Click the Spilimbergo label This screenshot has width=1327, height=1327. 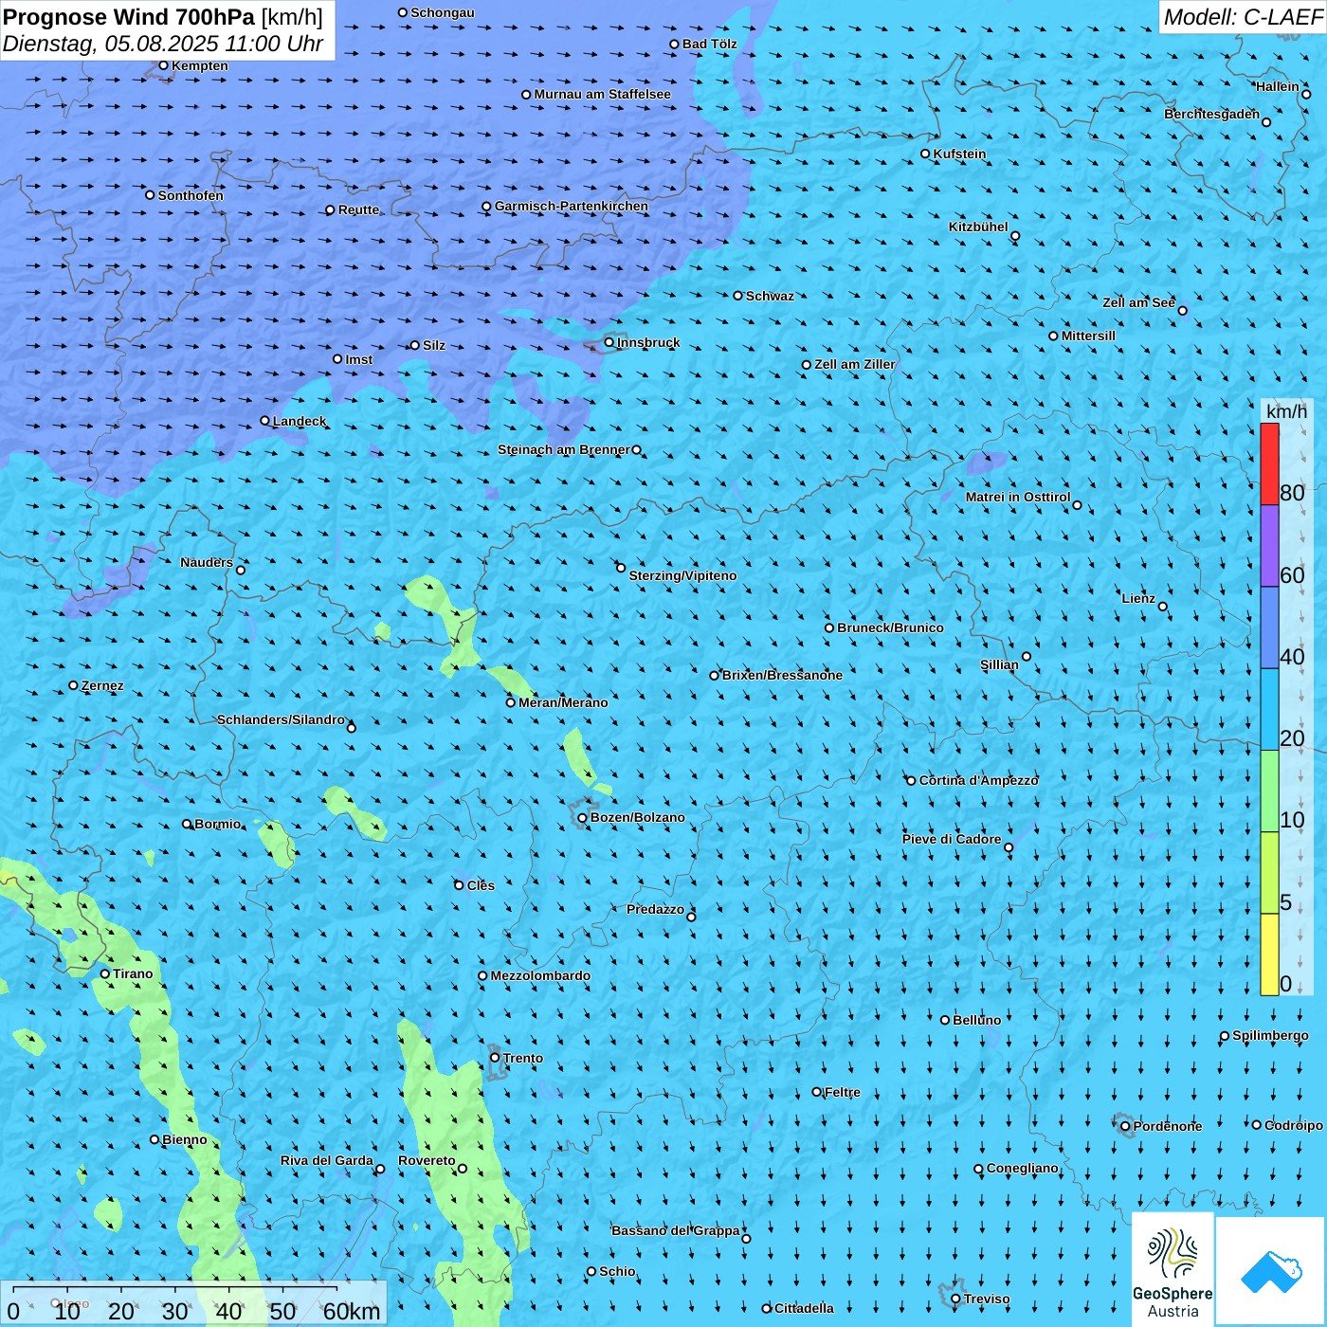(x=1270, y=1035)
